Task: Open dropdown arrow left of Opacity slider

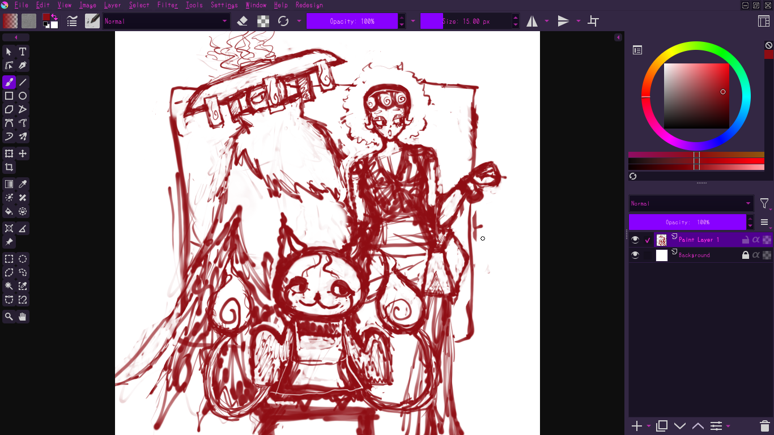Action: pyautogui.click(x=299, y=21)
